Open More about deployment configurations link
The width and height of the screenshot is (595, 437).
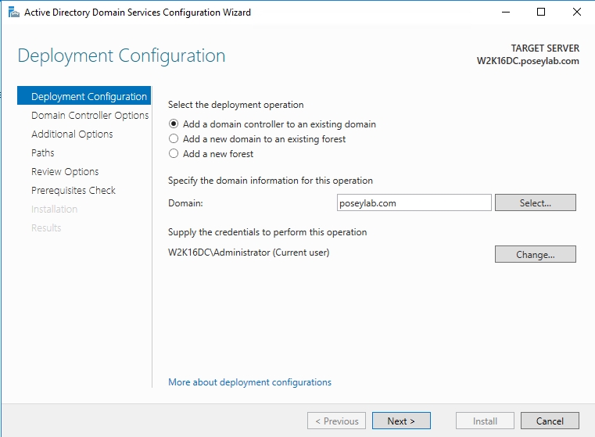pyautogui.click(x=249, y=382)
